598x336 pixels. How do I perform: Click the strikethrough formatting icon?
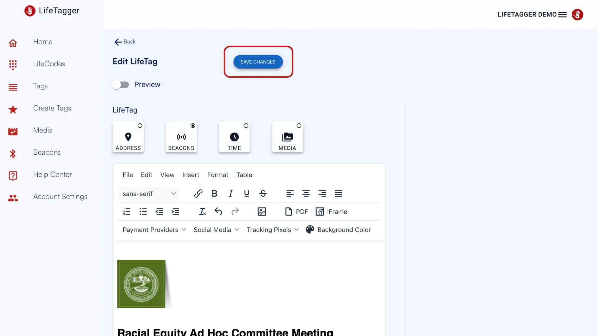click(x=263, y=193)
